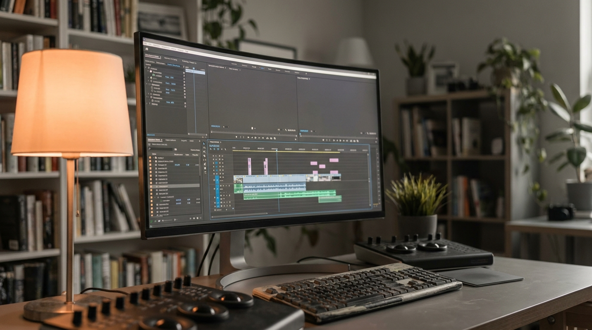Click Mark In in the middle monitor transport

[x=240, y=137]
